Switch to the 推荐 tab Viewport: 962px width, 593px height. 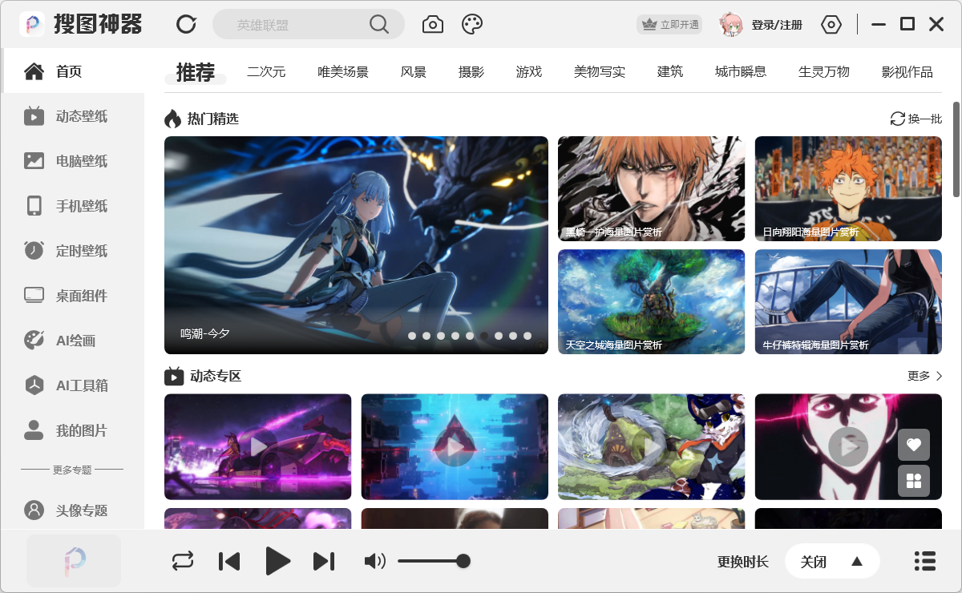[x=196, y=73]
